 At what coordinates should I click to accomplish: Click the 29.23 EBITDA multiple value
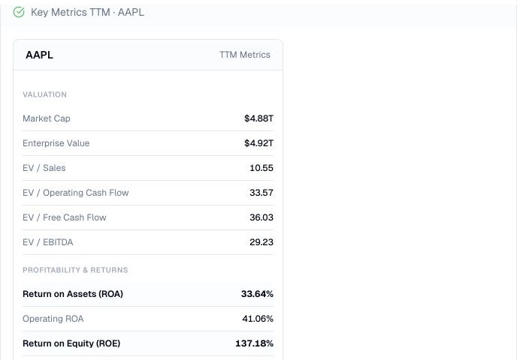pos(262,242)
